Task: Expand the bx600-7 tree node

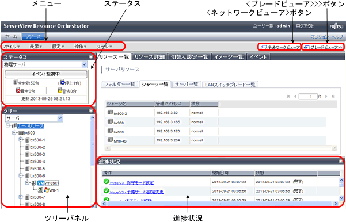Action: tap(21, 197)
